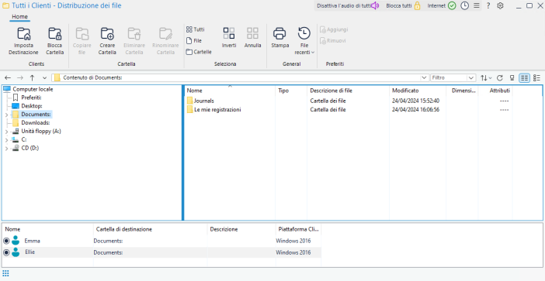Toggle the radio button for Emma
The image size is (545, 281).
coord(6,241)
